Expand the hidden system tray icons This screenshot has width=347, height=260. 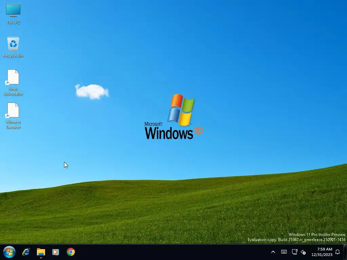tap(273, 252)
